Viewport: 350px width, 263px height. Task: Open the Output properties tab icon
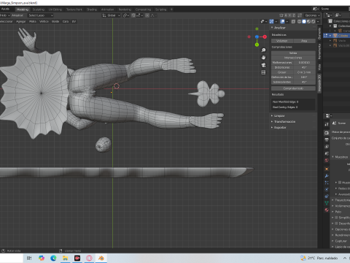click(327, 140)
